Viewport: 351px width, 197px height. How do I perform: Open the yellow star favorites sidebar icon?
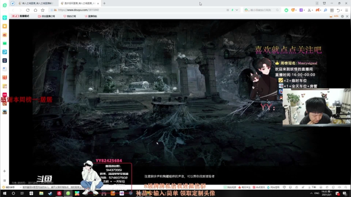pyautogui.click(x=4, y=26)
